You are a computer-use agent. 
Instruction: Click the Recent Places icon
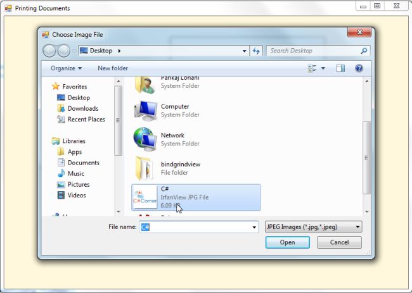(x=61, y=120)
